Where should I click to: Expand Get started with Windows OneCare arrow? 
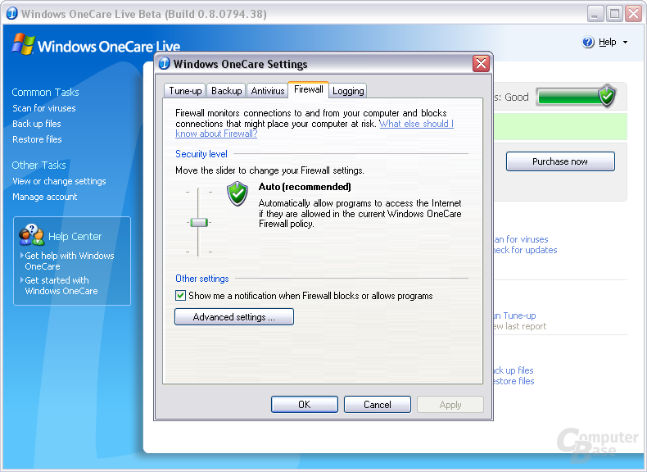22,279
